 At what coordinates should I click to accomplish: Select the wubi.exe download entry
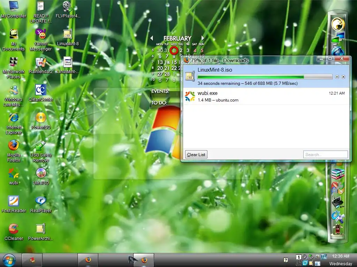(x=266, y=96)
